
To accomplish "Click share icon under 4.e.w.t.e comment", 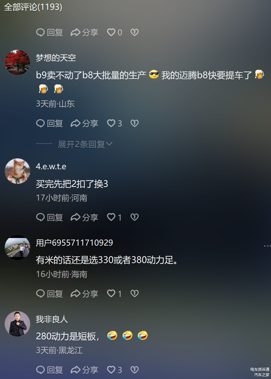I will click(x=84, y=217).
